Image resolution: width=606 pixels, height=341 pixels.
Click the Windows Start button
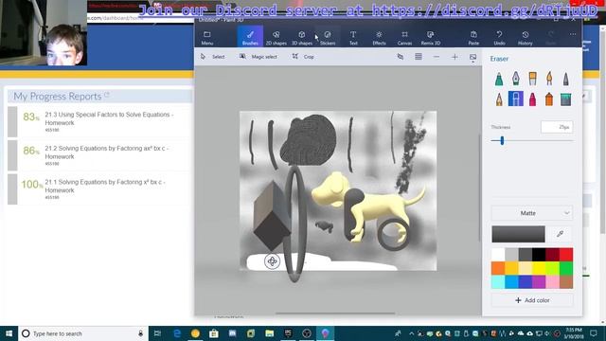pyautogui.click(x=9, y=333)
